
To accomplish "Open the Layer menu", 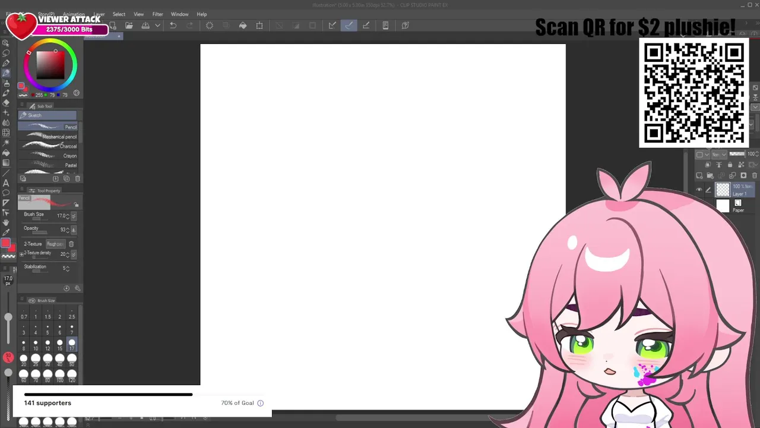I will (99, 14).
